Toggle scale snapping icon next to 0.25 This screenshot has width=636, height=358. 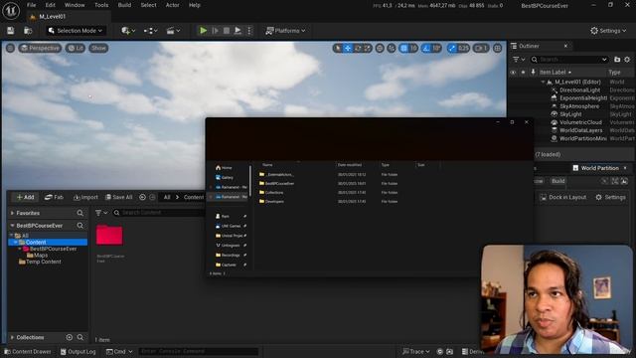[452, 48]
